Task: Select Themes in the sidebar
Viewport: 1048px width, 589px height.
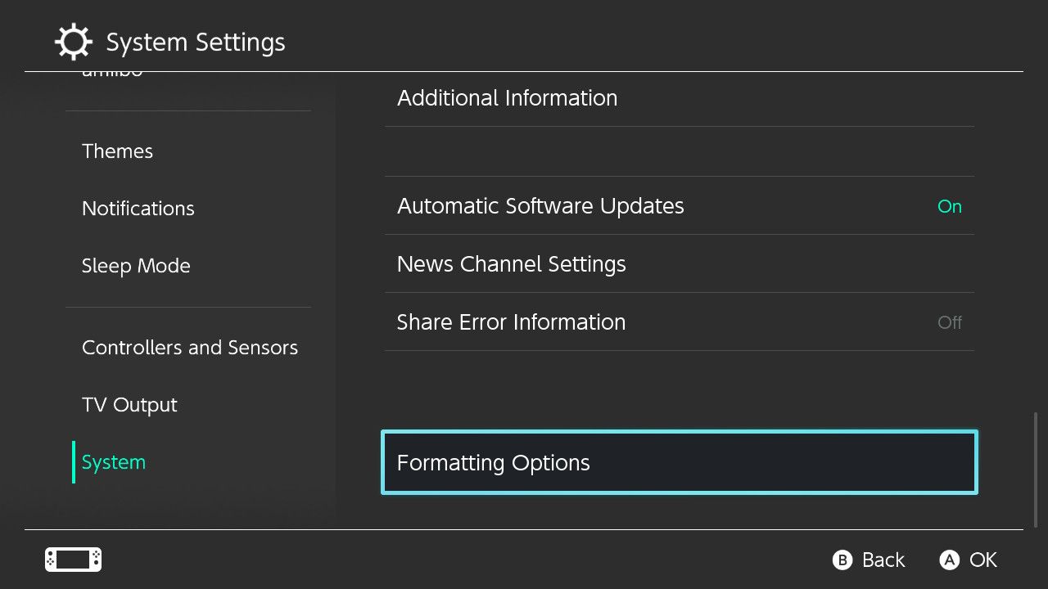Action: tap(118, 151)
